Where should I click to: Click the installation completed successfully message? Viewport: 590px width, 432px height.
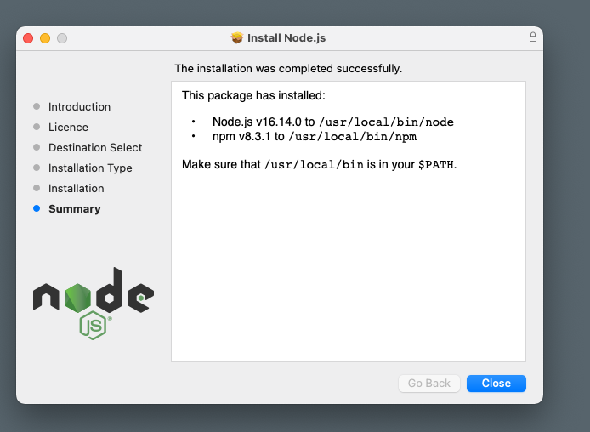pos(288,69)
